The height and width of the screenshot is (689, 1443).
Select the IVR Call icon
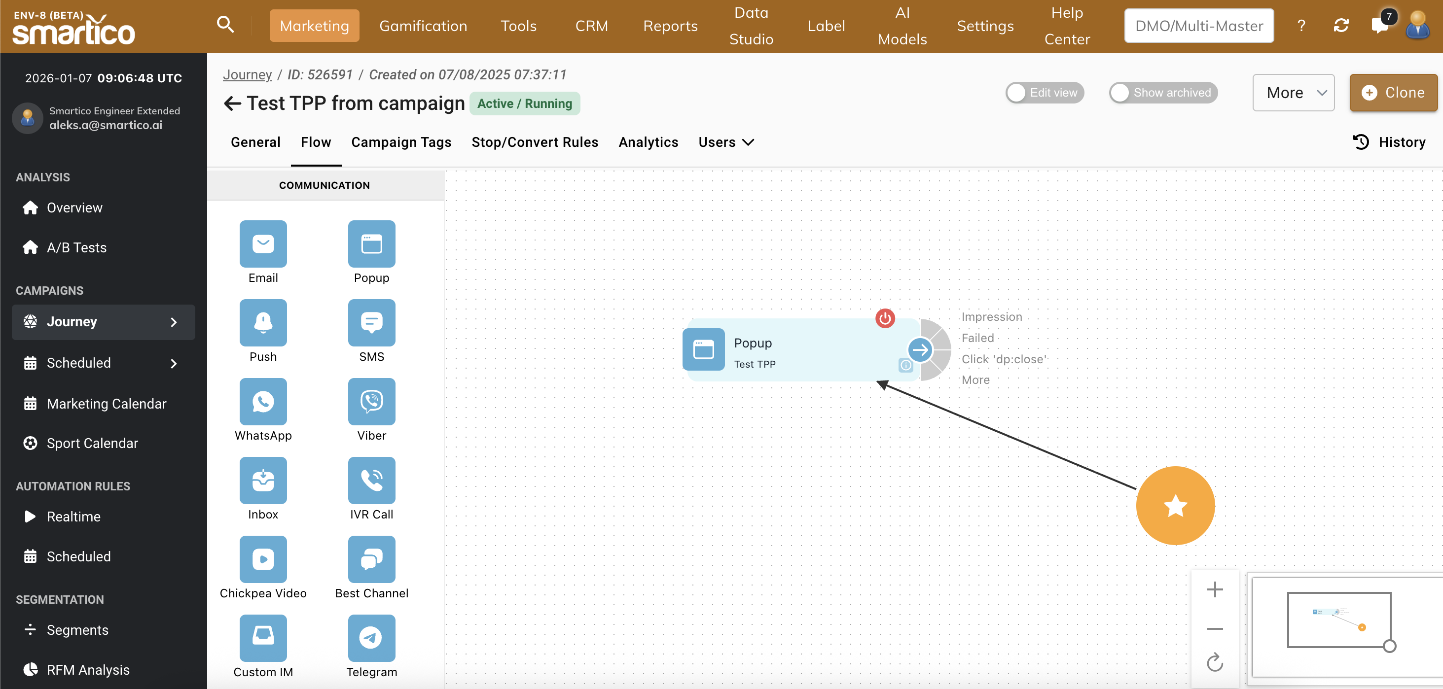click(x=371, y=480)
